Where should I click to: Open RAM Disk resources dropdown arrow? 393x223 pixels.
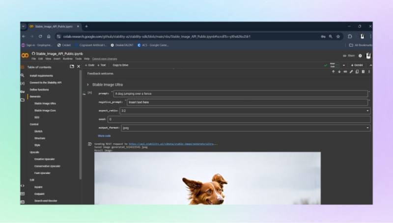coord(344,65)
